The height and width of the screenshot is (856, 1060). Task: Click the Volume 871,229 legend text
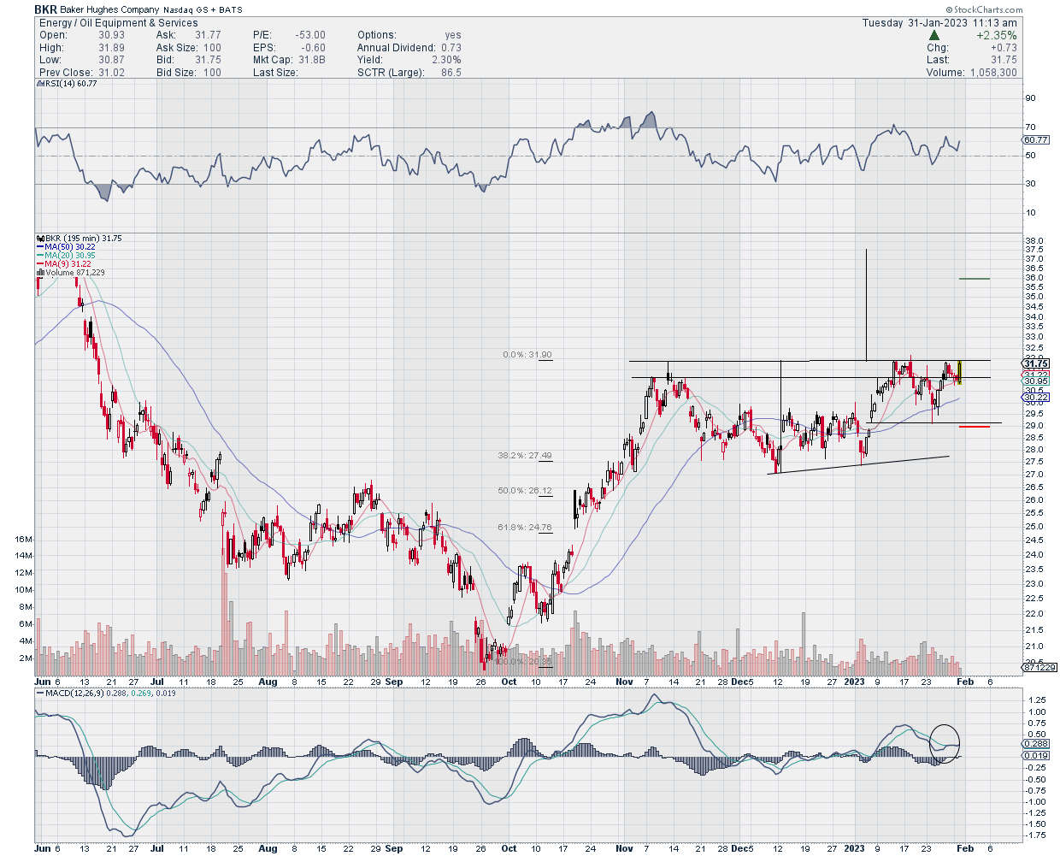click(74, 273)
